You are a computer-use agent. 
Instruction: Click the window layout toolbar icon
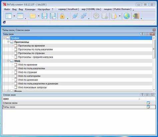click(9, 16)
